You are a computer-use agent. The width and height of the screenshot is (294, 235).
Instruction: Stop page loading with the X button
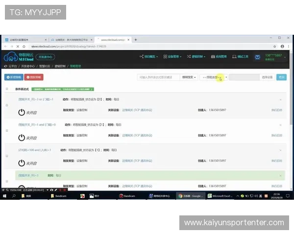[x=18, y=47]
